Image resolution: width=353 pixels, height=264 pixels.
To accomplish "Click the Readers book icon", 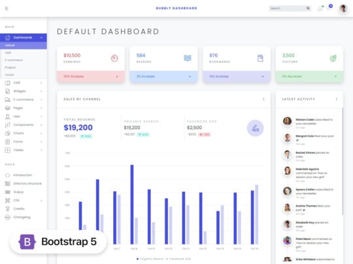I will [188, 58].
